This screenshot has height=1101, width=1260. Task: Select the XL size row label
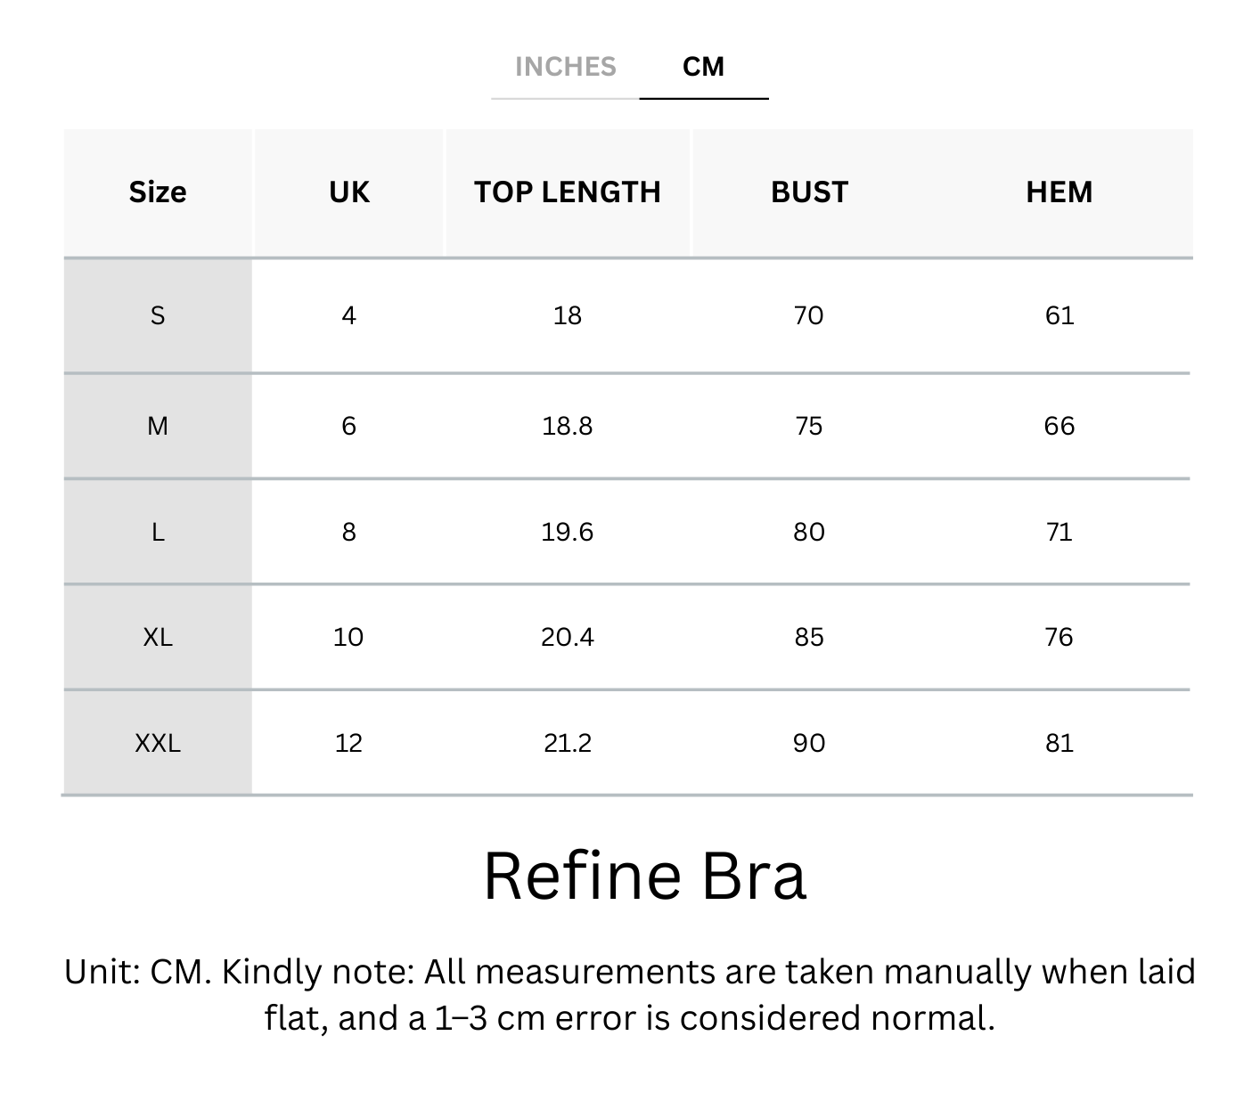pyautogui.click(x=158, y=637)
